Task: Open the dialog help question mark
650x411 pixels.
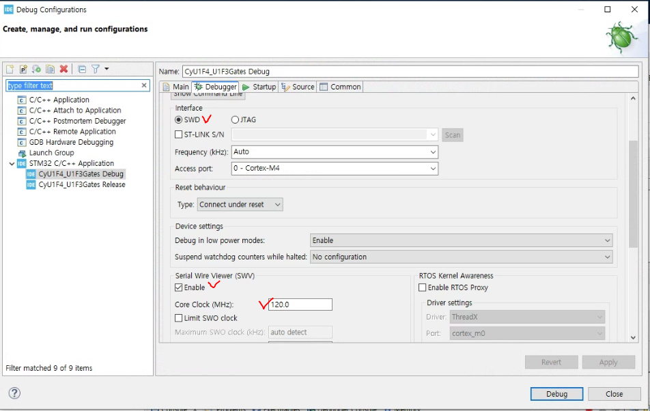Action: [14, 393]
